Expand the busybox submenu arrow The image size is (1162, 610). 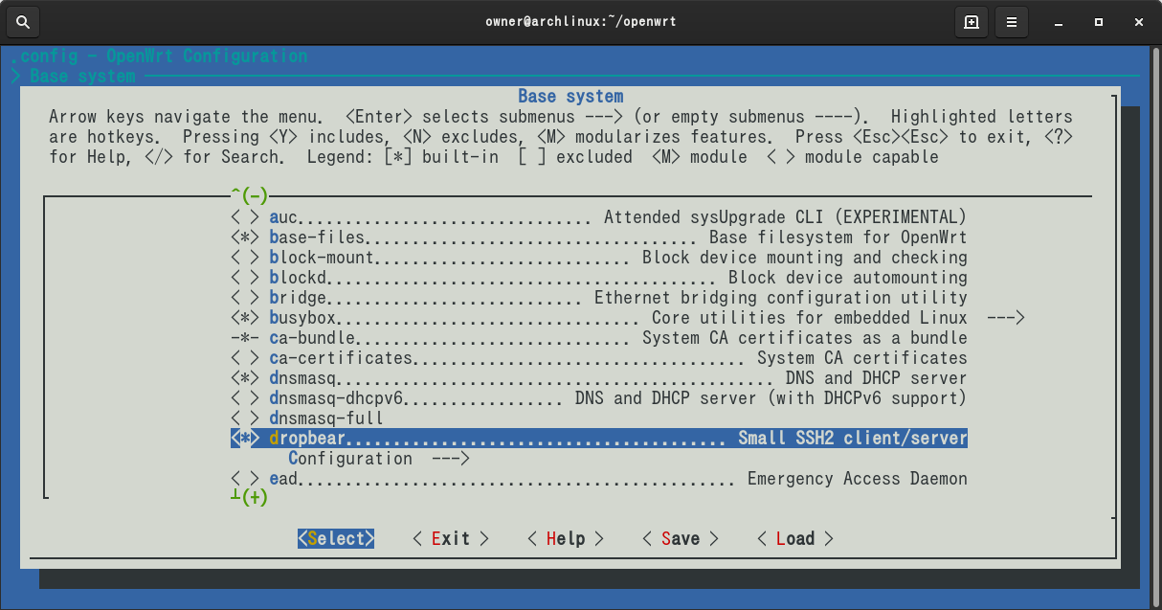(1006, 318)
